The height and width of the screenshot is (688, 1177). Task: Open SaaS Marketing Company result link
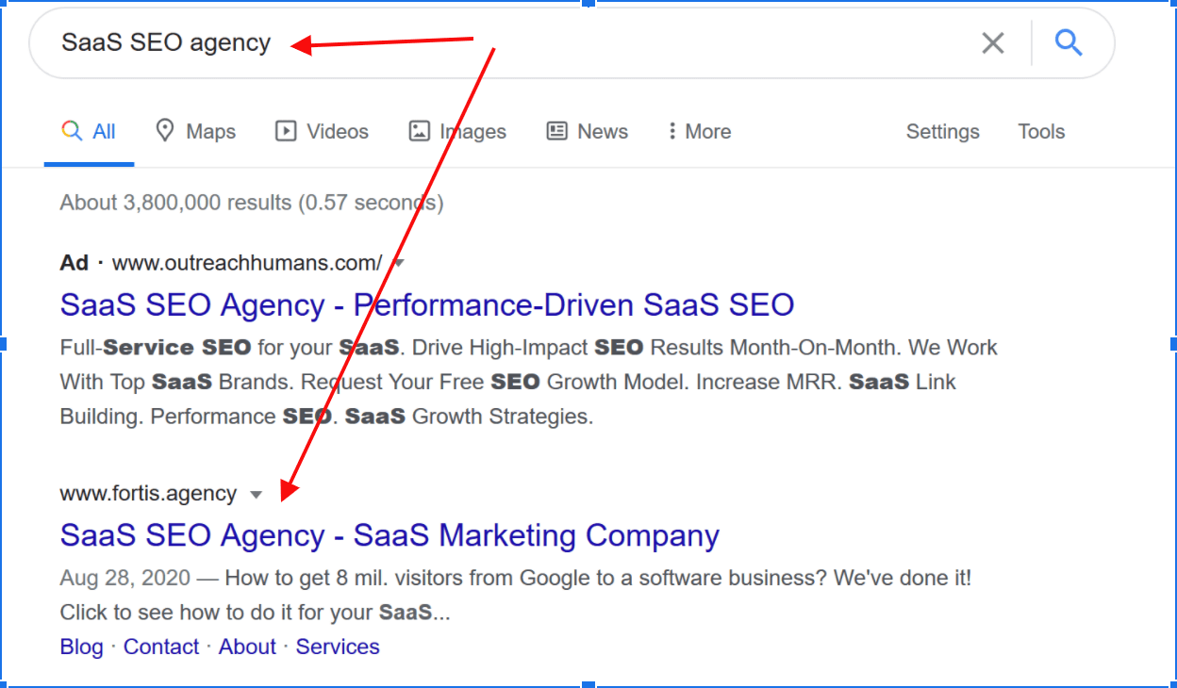coord(389,535)
